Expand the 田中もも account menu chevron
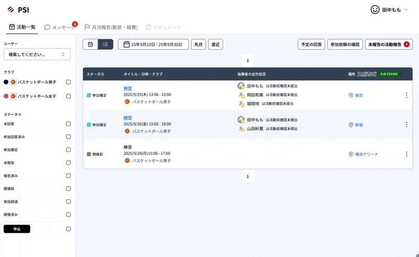Image resolution: width=419 pixels, height=257 pixels. click(406, 9)
